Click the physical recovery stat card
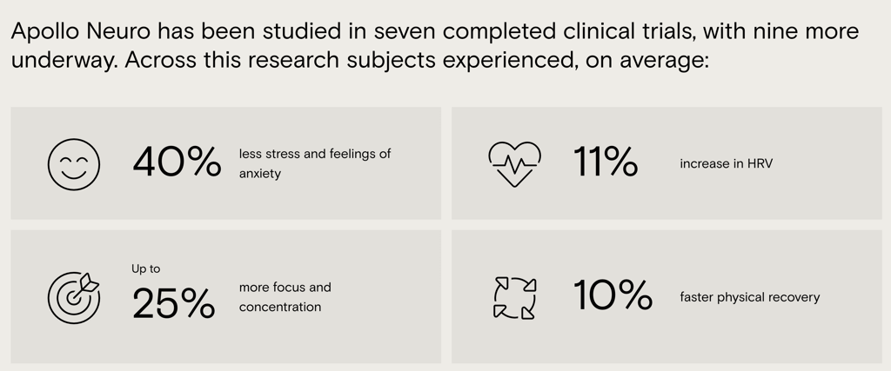Viewport: 891px width, 371px height. click(667, 296)
